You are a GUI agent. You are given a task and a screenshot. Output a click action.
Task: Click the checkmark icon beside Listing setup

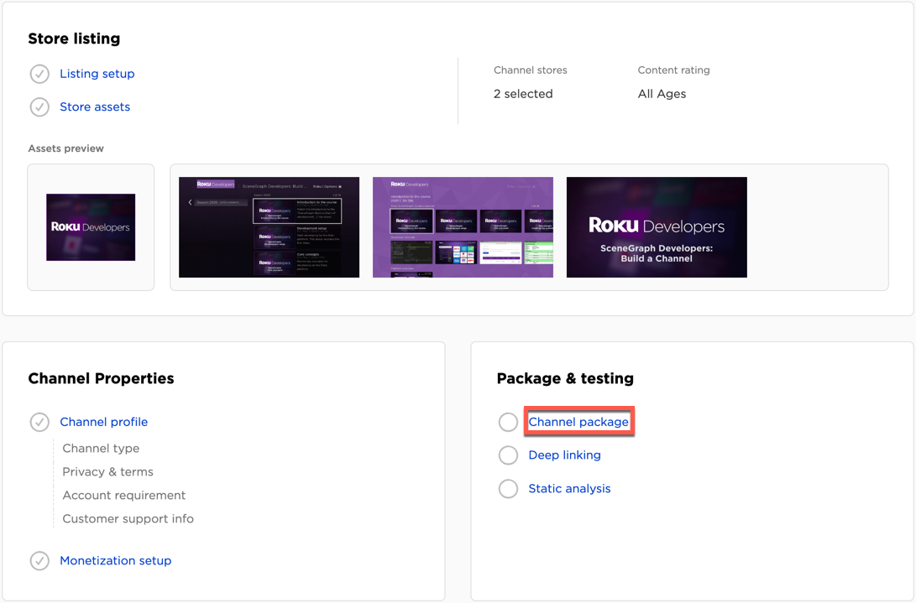(x=39, y=74)
